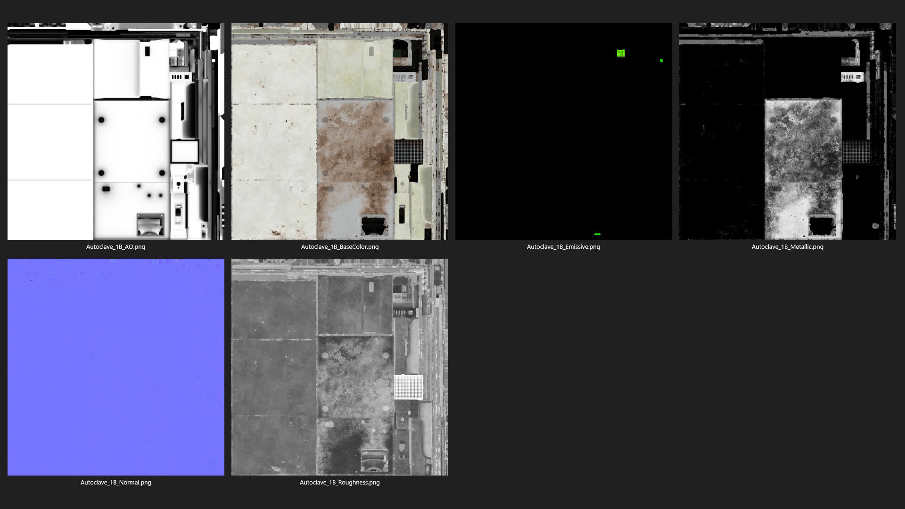Image resolution: width=905 pixels, height=509 pixels.
Task: Click the dark grid mesh in BaseColor
Action: pos(408,151)
